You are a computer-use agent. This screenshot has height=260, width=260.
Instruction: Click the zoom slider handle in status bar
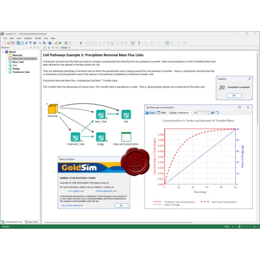pyautogui.click(x=240, y=227)
